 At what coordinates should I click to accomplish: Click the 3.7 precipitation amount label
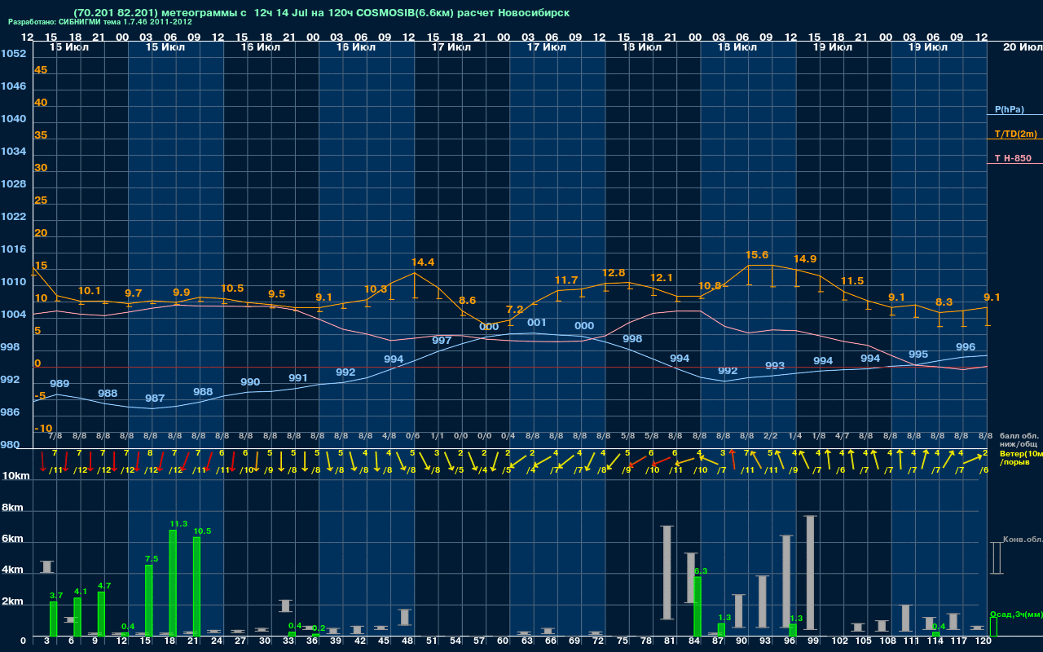pyautogui.click(x=56, y=596)
